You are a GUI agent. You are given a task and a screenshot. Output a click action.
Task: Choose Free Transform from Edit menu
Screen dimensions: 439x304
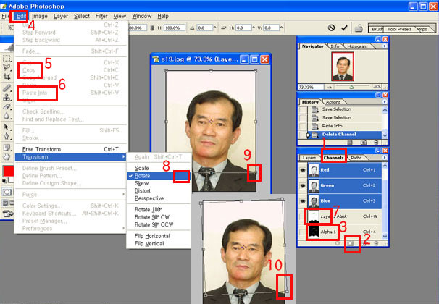click(x=72, y=149)
